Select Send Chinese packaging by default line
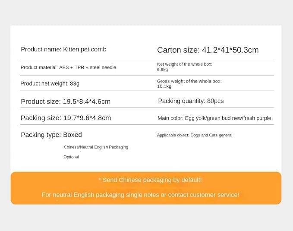Viewport: 293px width, 231px height. [x=150, y=180]
